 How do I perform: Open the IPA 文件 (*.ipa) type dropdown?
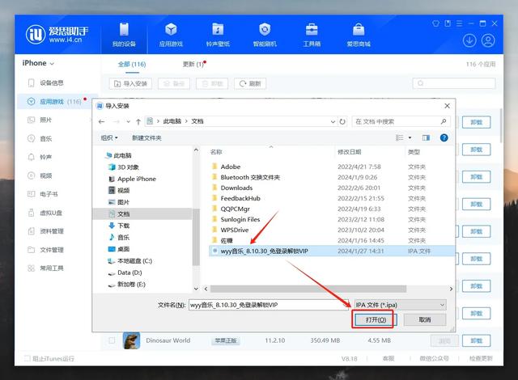(401, 305)
